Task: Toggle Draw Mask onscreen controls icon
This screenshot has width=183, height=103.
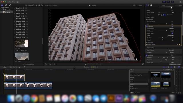Action: pos(172,26)
